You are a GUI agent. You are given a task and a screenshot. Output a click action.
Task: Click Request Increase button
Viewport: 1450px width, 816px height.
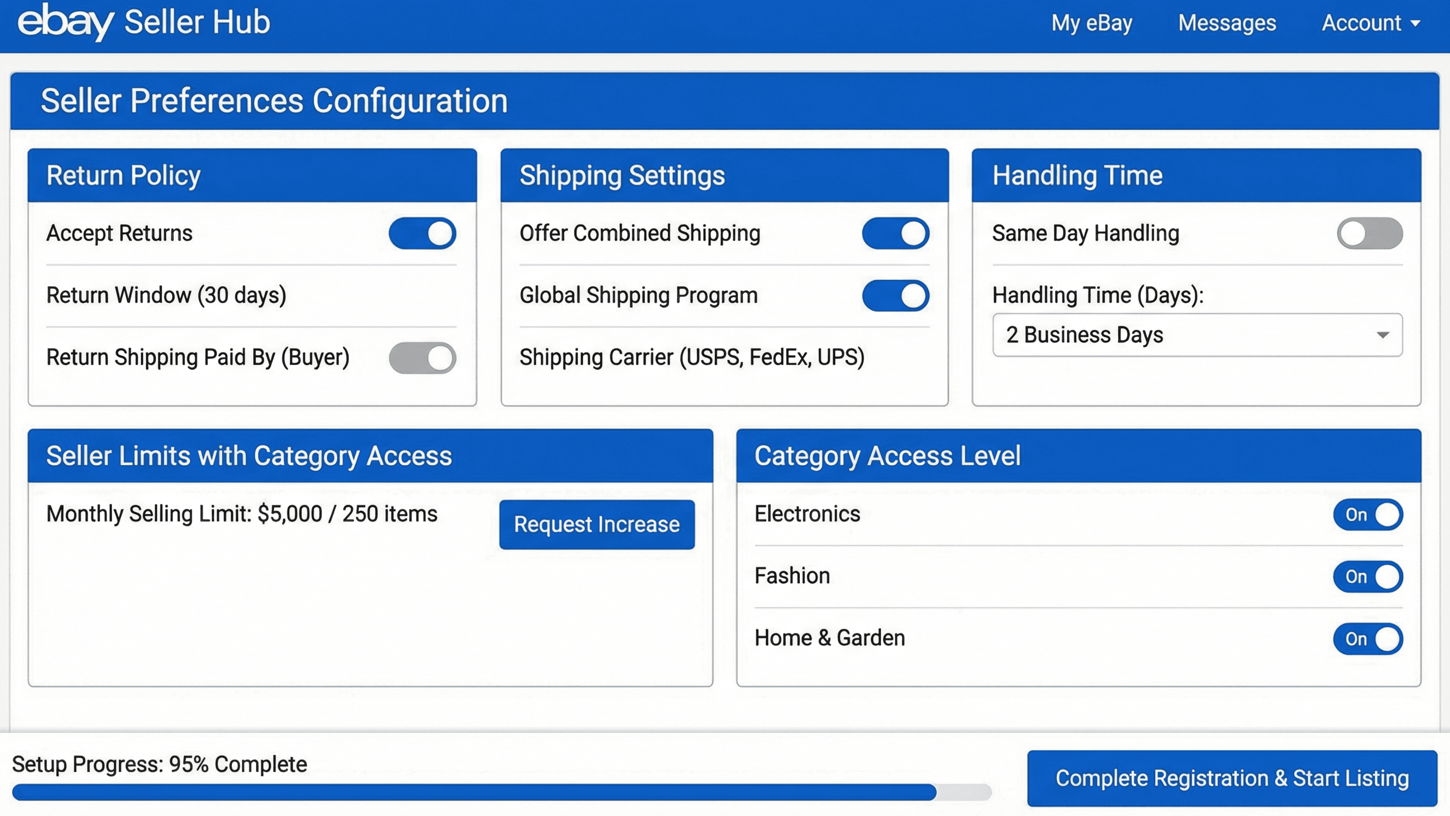coord(597,524)
